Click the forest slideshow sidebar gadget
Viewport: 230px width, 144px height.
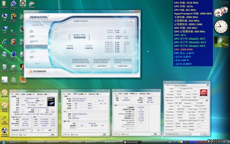[221, 42]
